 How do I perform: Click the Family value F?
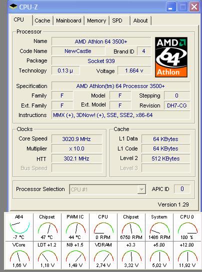click(62, 95)
